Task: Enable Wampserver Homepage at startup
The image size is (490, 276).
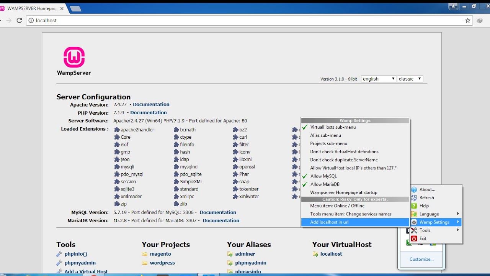Action: pyautogui.click(x=355, y=192)
